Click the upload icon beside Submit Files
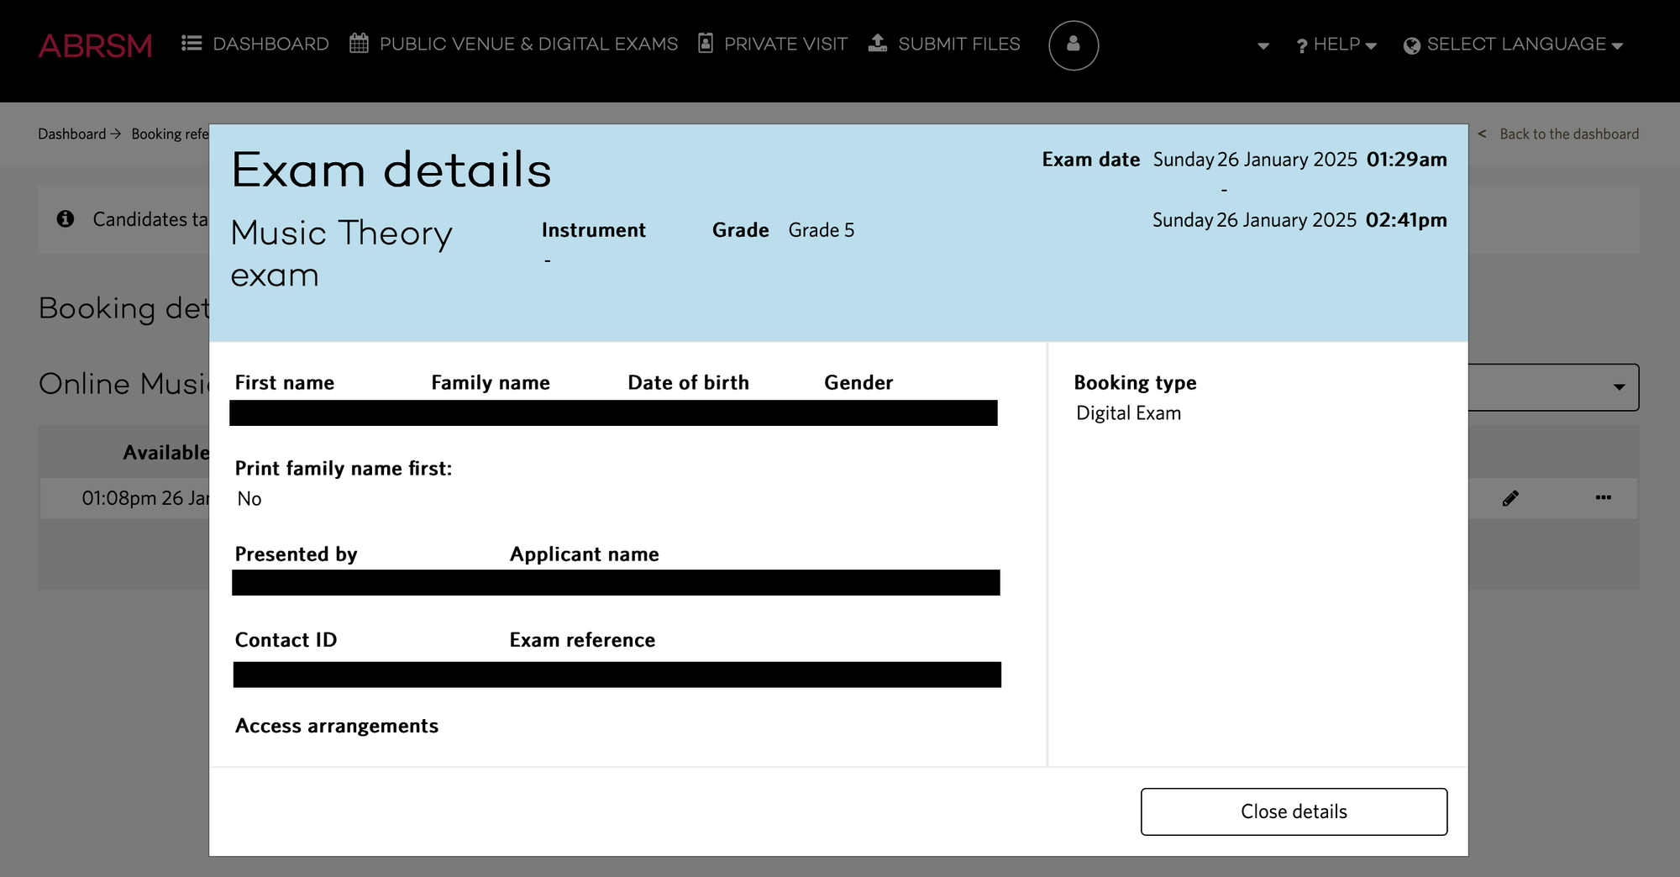The image size is (1680, 877). [878, 44]
